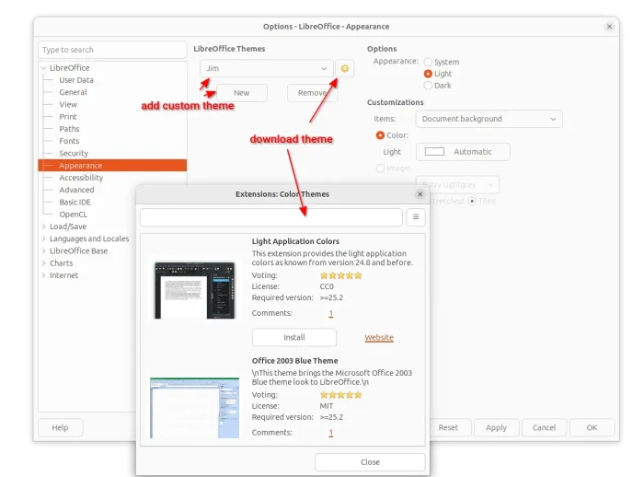Viewport: 644px width, 477px height.
Task: Open the Print options page
Action: pos(68,117)
